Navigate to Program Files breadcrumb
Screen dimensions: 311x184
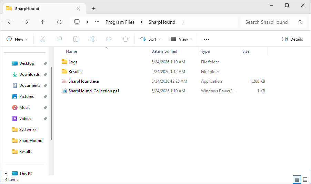[120, 22]
